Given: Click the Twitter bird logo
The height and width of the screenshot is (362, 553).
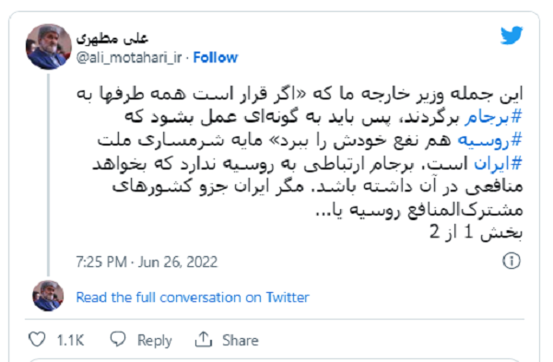Looking at the screenshot, I should 512,35.
